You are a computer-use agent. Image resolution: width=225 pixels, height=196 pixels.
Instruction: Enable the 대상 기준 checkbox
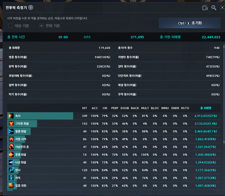(x=11, y=26)
